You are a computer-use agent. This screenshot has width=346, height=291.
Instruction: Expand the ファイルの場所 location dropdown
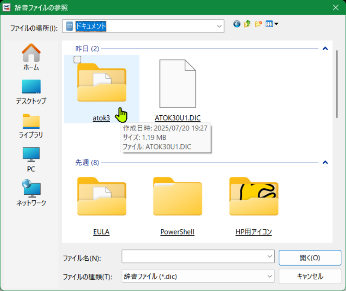(x=219, y=26)
